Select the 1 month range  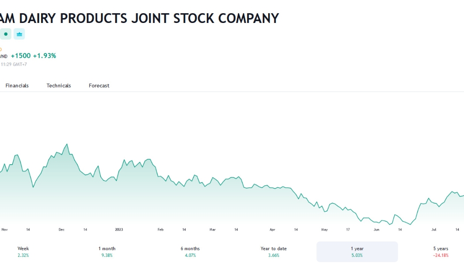(107, 252)
